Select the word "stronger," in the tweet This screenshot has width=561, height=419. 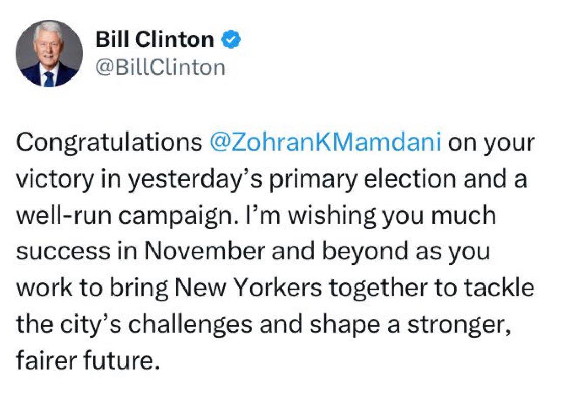click(x=459, y=325)
